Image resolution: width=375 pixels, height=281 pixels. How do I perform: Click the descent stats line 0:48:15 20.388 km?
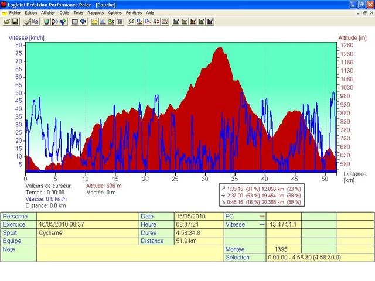point(262,202)
